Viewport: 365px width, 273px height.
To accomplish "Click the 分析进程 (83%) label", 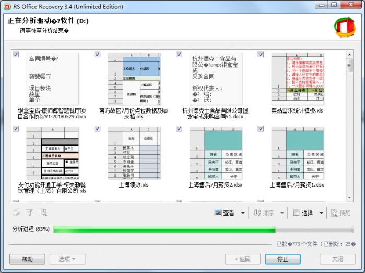I will (x=31, y=229).
